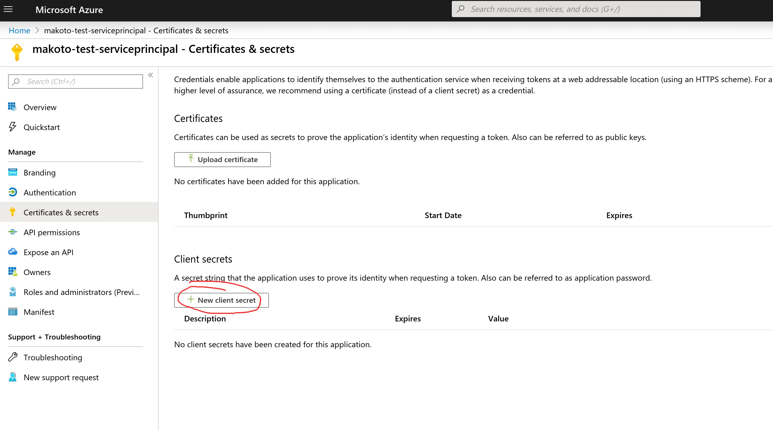Screen dimensions: 773x430
Task: Click the Manifest icon in sidebar
Action: click(x=13, y=312)
